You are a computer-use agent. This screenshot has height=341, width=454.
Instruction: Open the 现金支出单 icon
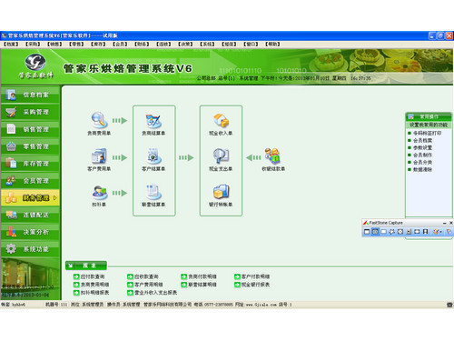(x=221, y=155)
